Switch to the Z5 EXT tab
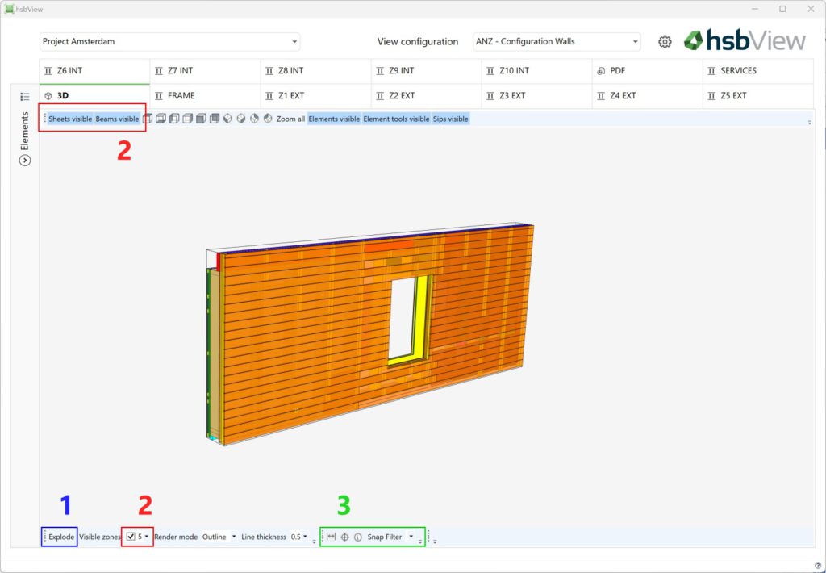The height and width of the screenshot is (573, 826). coord(758,96)
